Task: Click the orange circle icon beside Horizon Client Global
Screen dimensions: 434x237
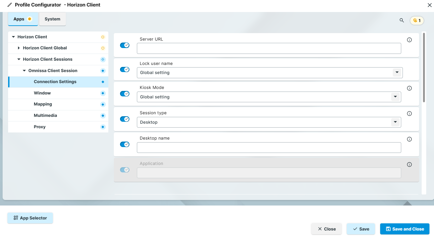Action: (x=103, y=48)
